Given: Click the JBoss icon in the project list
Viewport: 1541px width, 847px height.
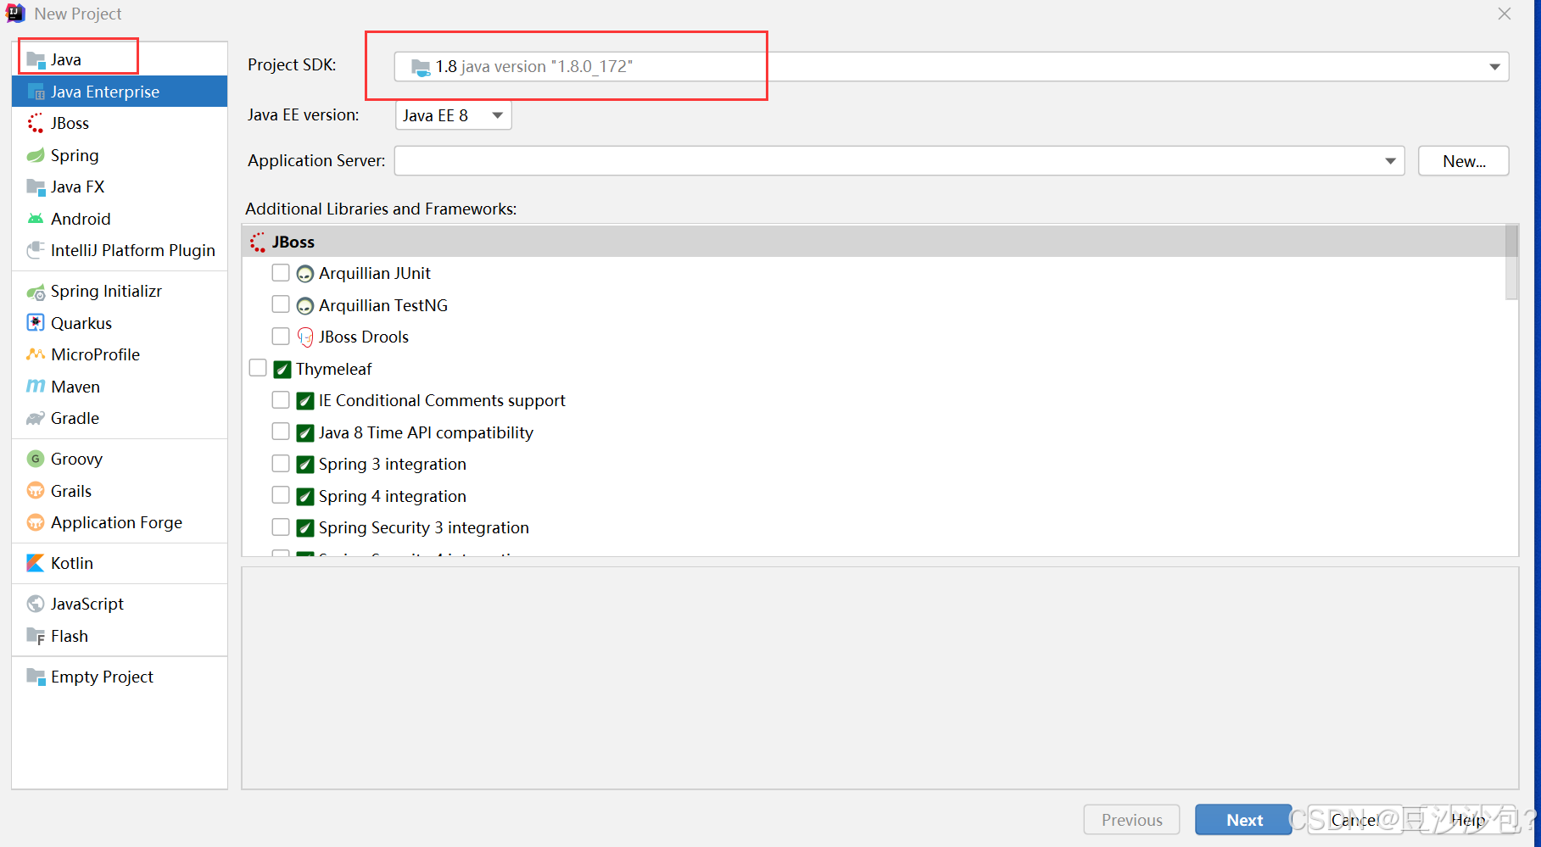Looking at the screenshot, I should pos(36,123).
